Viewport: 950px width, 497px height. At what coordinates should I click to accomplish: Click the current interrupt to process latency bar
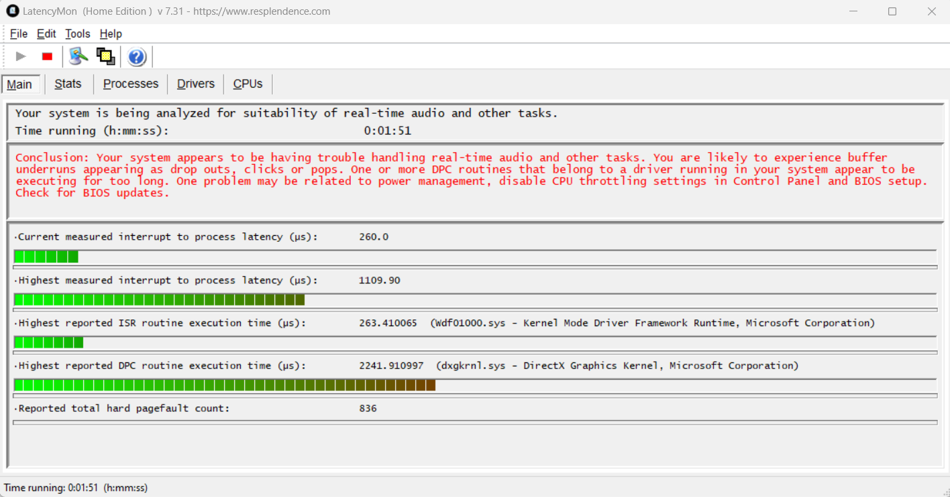[x=475, y=257]
